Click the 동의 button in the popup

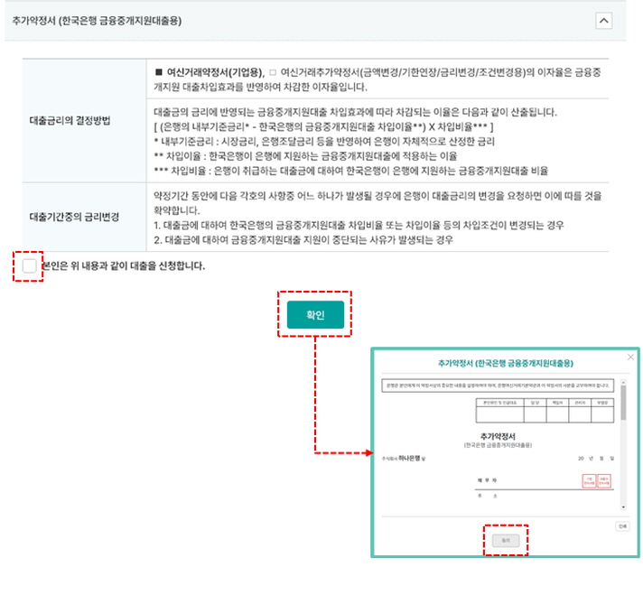(x=505, y=539)
